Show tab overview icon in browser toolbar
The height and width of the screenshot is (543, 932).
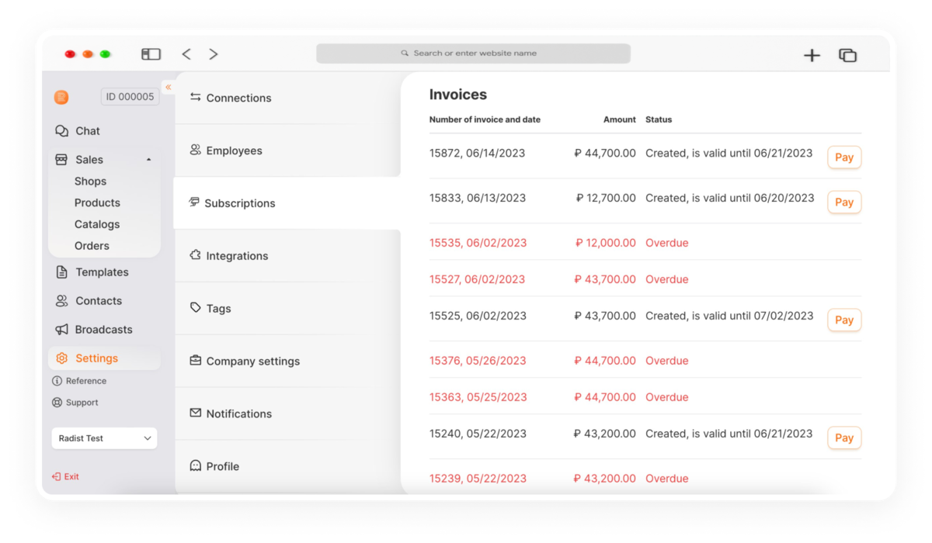click(x=847, y=55)
